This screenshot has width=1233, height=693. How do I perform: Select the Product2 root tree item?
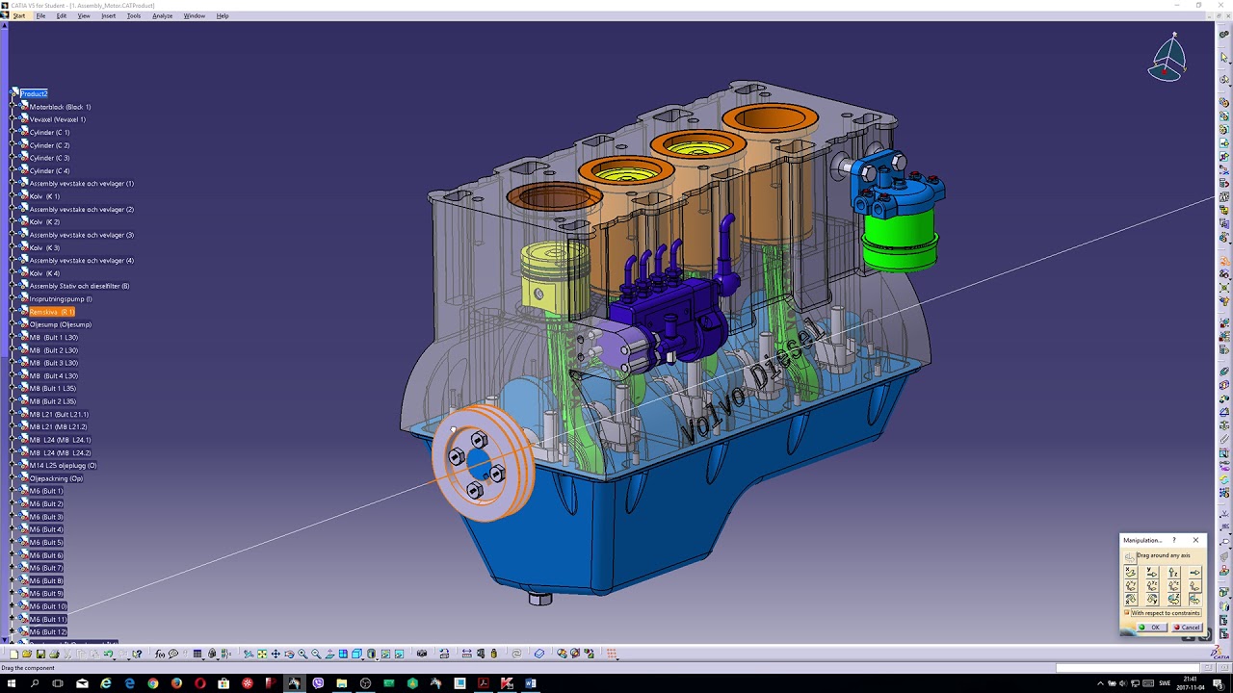click(34, 93)
